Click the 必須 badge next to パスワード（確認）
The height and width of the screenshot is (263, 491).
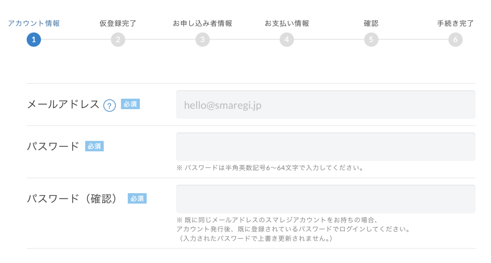click(137, 198)
